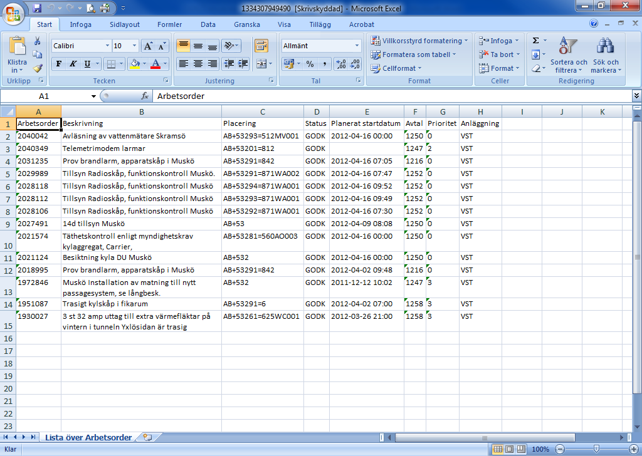
Task: Click Sök och markera button
Action: 606,54
